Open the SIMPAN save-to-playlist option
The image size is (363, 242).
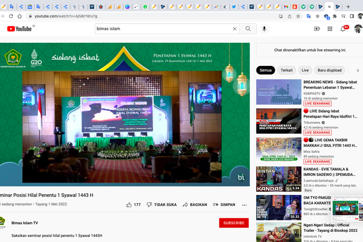click(x=224, y=205)
